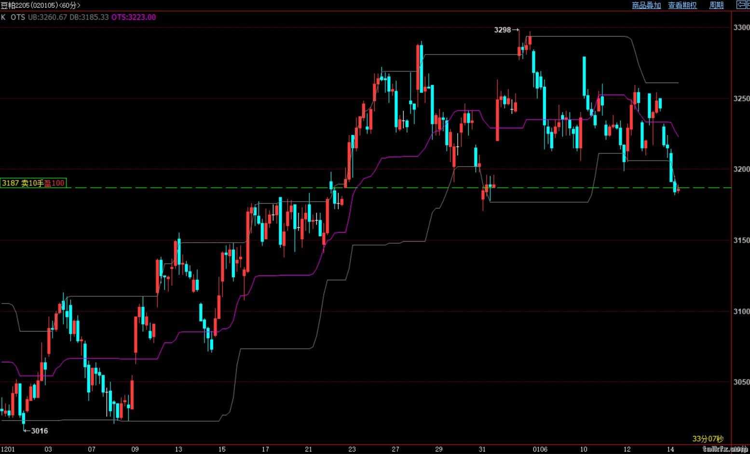This screenshot has width=750, height=454.
Task: Select the gray OTS indicator name
Action: pyautogui.click(x=18, y=17)
